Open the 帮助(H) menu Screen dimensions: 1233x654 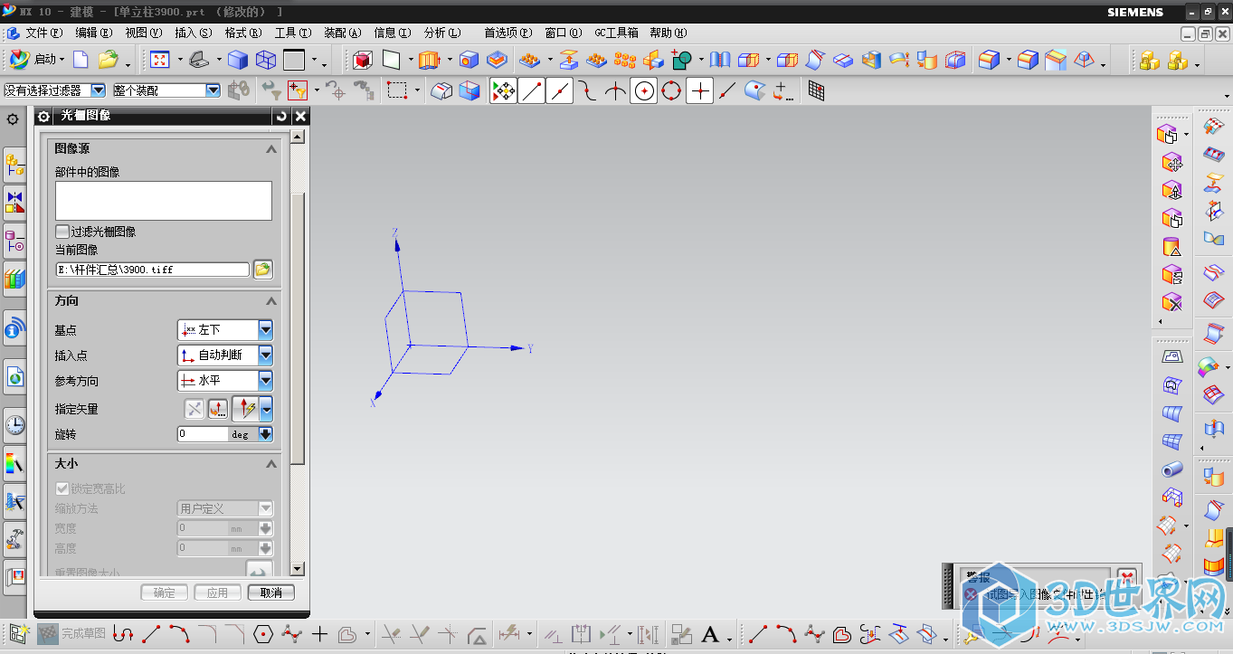(668, 33)
